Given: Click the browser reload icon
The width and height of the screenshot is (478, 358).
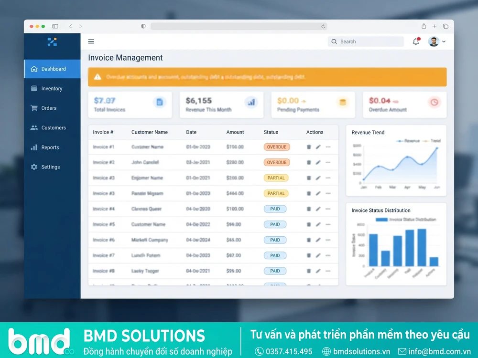Looking at the screenshot, I should 323,26.
